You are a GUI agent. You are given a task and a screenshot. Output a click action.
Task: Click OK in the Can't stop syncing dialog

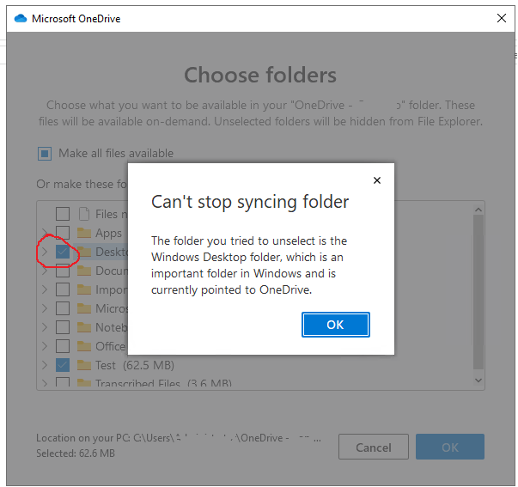click(x=335, y=325)
